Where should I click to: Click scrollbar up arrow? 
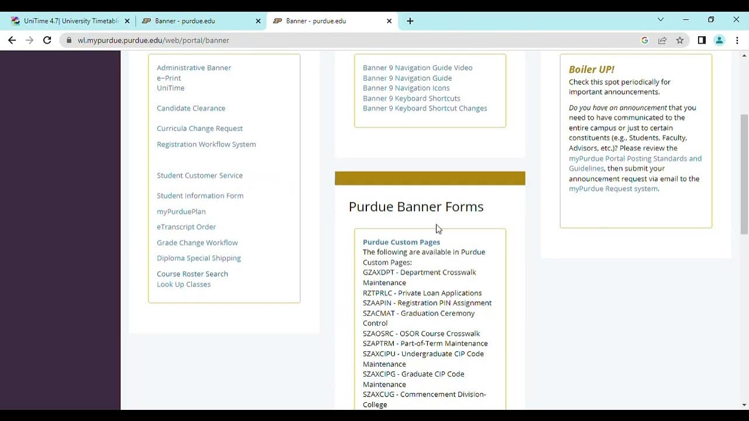point(744,56)
